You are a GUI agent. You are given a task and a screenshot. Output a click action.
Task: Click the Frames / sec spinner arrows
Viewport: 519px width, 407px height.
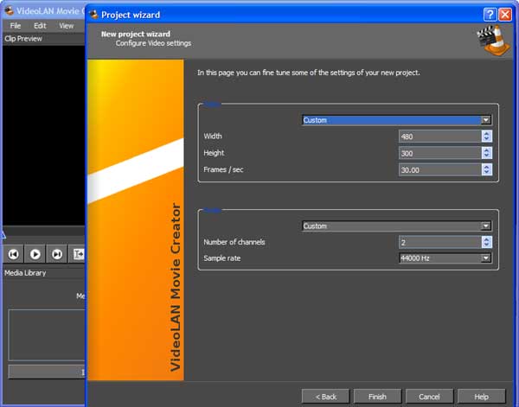(x=486, y=170)
